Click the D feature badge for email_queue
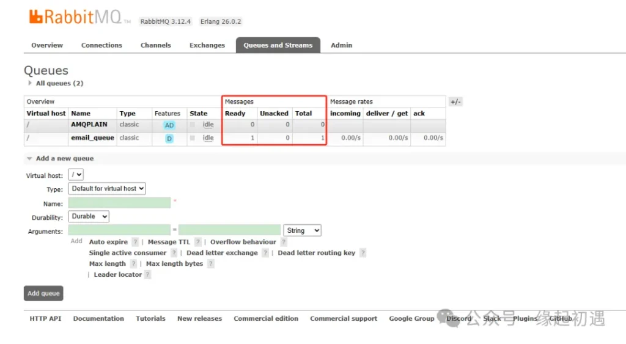Viewport: 626px width, 344px height. (169, 139)
